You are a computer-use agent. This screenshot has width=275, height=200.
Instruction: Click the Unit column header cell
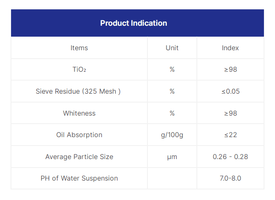tap(172, 48)
